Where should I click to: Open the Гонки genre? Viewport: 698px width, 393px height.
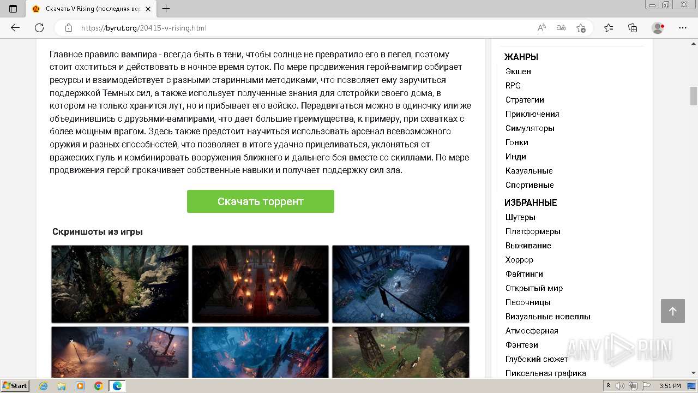(517, 142)
